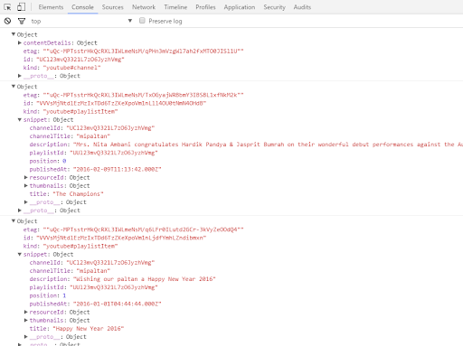
Task: Click the etag value ending 3kVyZeODdQ4
Action: coord(143,229)
